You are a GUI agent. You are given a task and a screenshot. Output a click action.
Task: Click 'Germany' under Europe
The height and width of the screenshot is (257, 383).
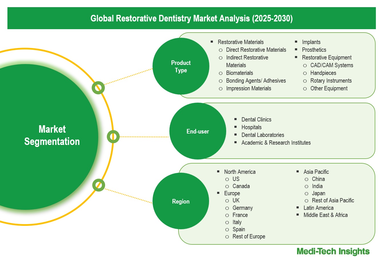pyautogui.click(x=242, y=208)
